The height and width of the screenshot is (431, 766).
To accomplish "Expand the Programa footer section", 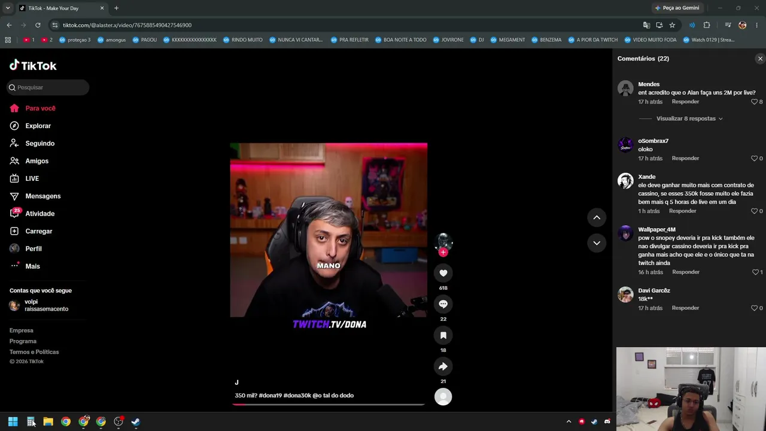I will [x=23, y=341].
